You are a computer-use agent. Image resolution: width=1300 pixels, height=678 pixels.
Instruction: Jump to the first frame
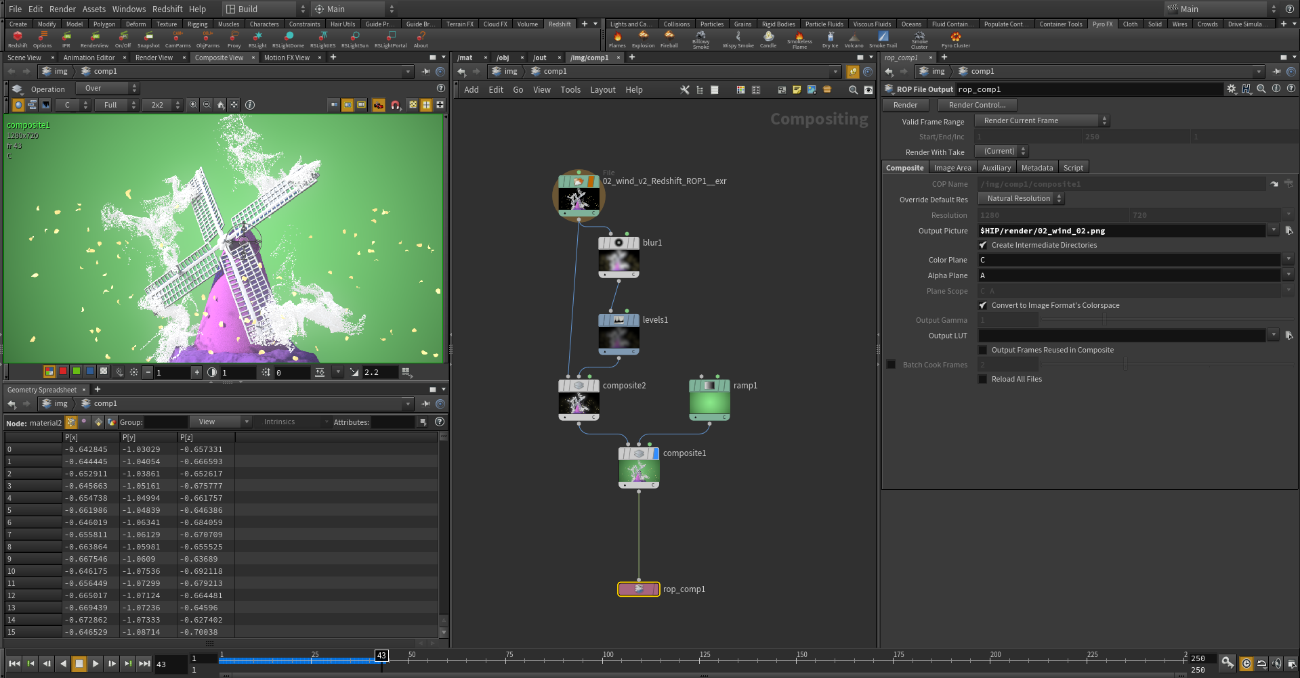pos(14,664)
